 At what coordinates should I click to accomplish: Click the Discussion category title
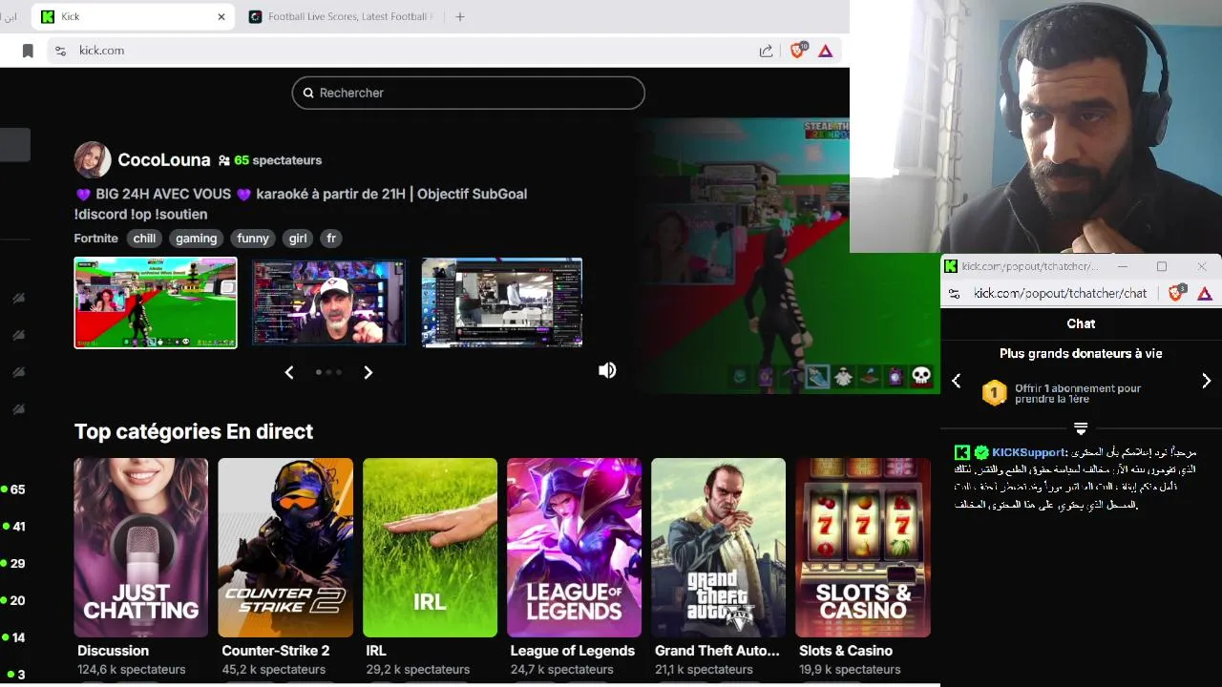[x=113, y=651]
